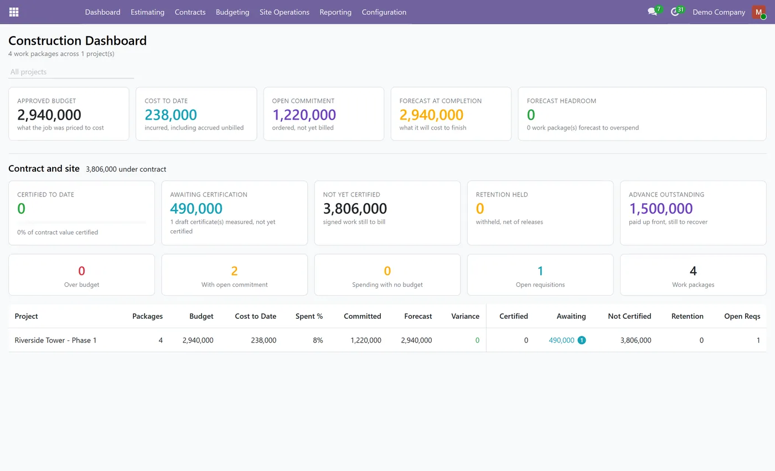
Task: Click the Work packages tile
Action: tap(693, 275)
